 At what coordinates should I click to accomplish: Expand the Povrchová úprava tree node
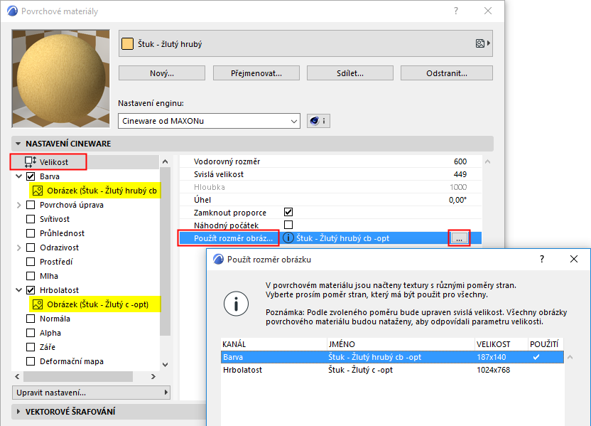tap(18, 205)
